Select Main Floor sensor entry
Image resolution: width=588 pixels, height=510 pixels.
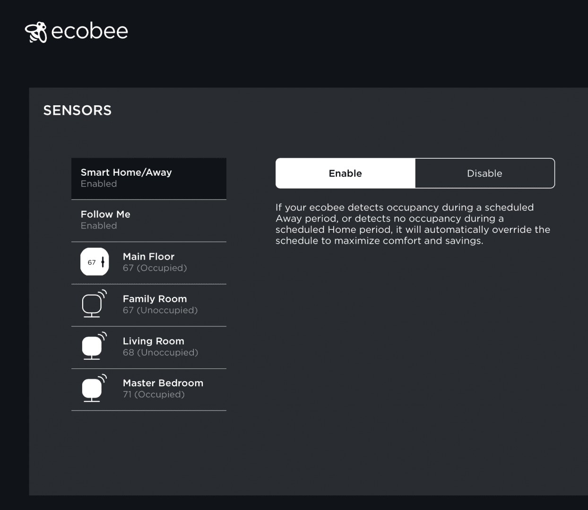149,263
